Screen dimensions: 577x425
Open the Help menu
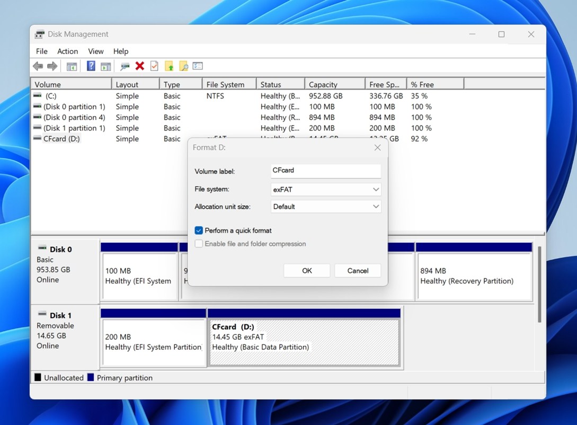click(x=121, y=51)
